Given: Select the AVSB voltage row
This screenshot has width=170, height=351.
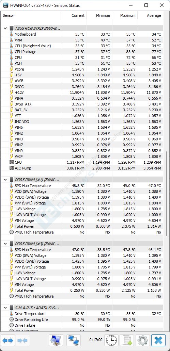Looking at the screenshot, I should pyautogui.click(x=82, y=81).
